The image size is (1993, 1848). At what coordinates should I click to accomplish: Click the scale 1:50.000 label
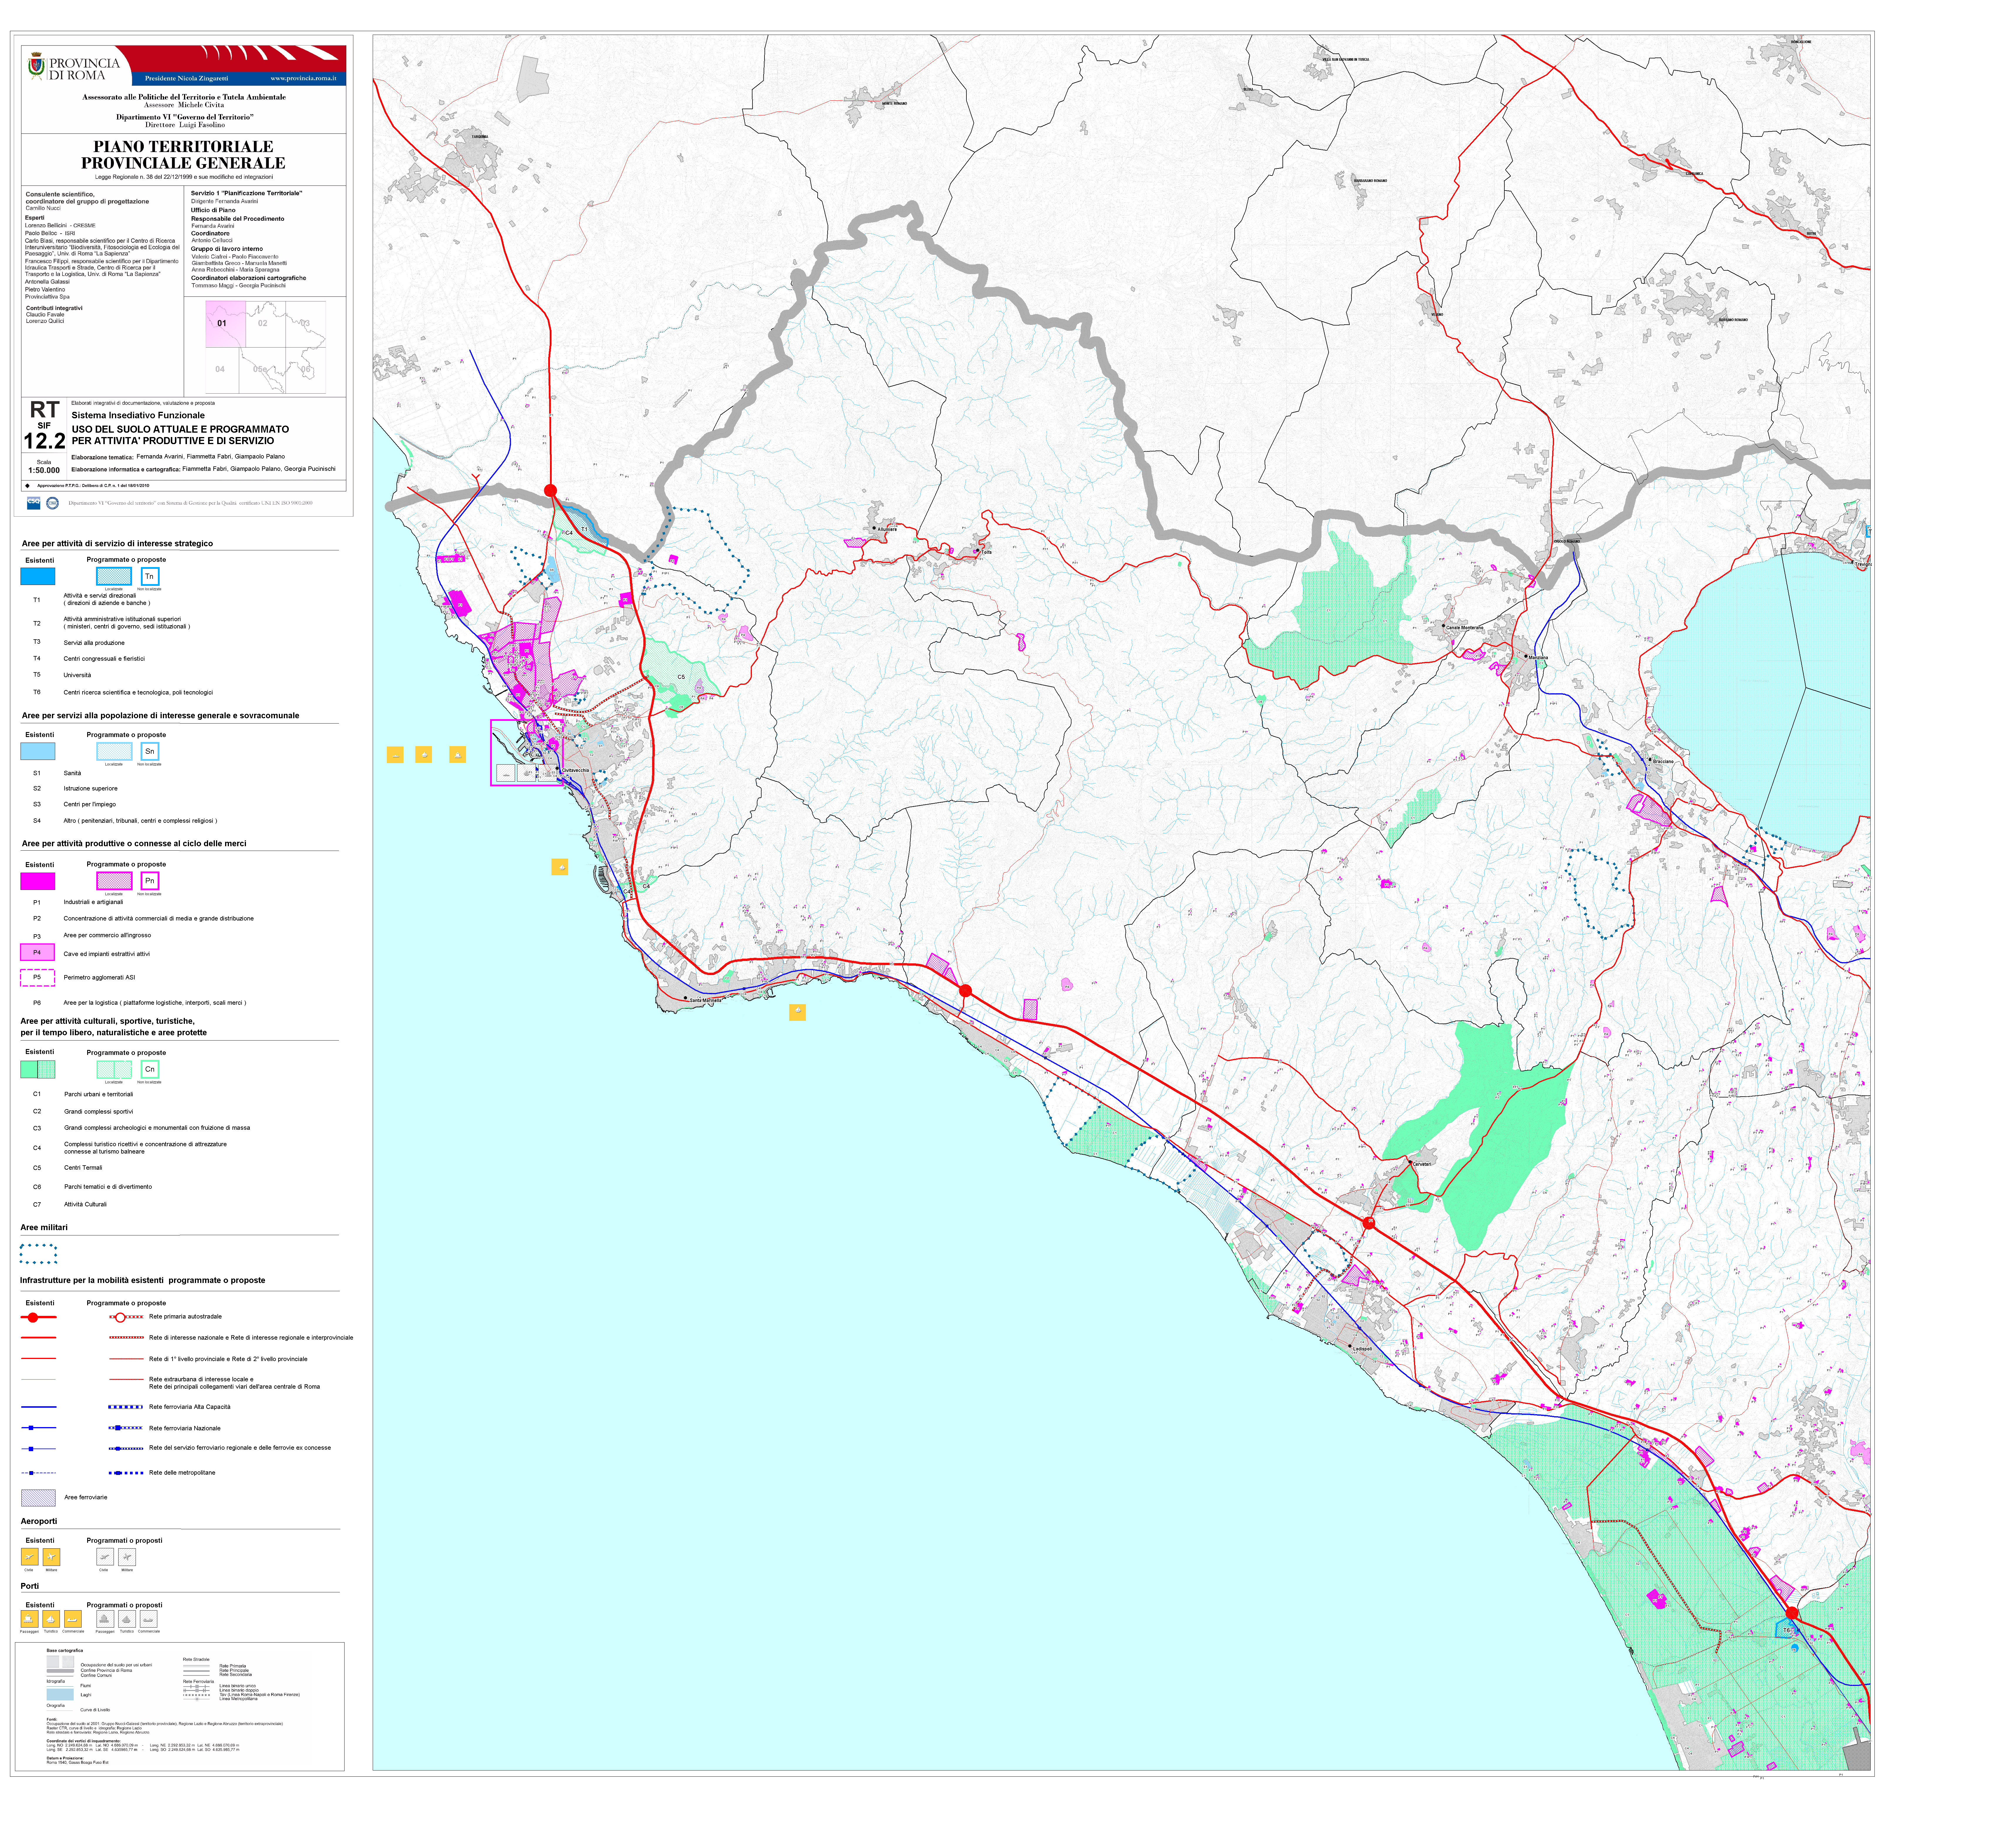[x=44, y=470]
